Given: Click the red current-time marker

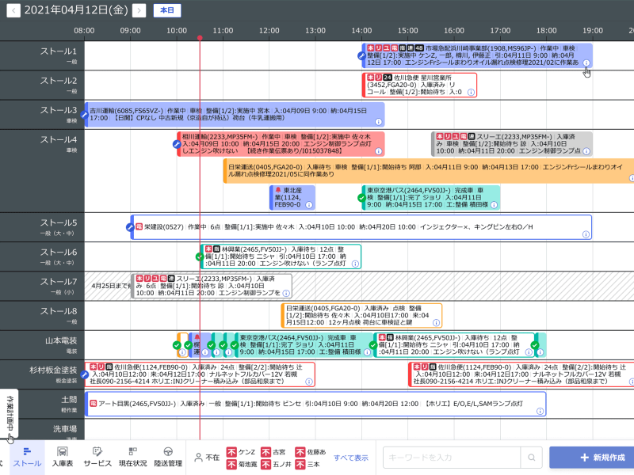Looking at the screenshot, I should pyautogui.click(x=200, y=37).
